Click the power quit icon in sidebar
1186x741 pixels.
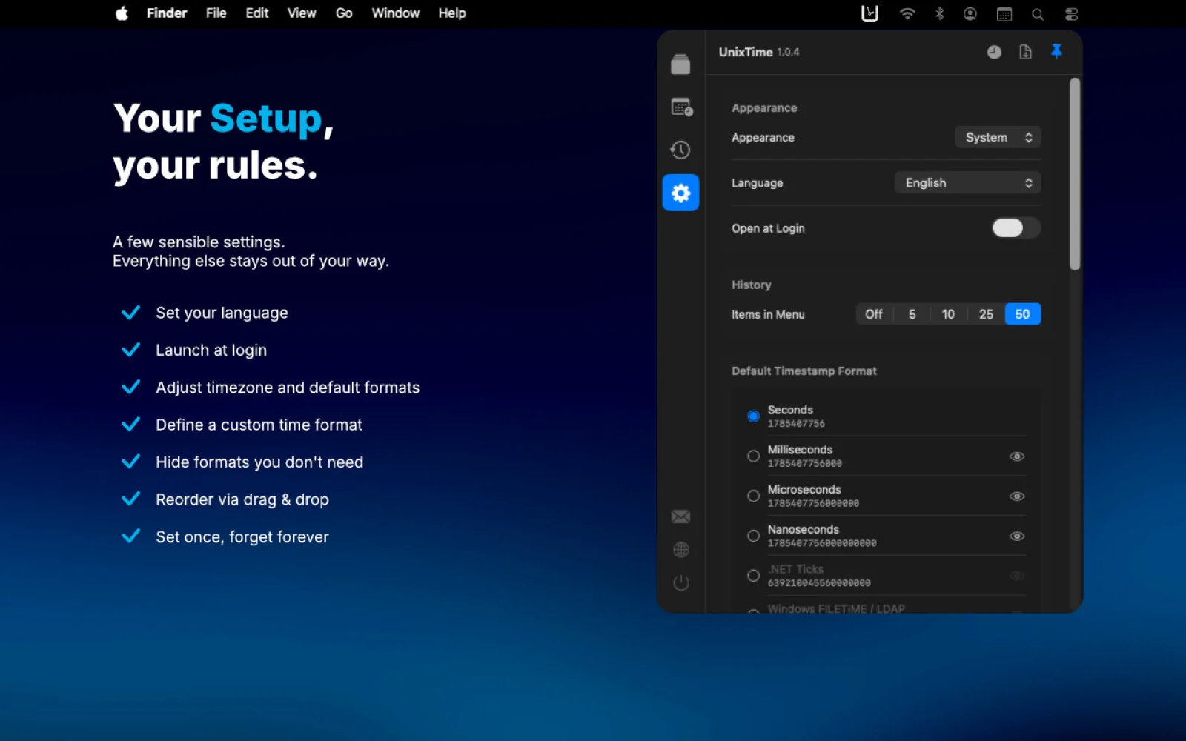point(680,583)
